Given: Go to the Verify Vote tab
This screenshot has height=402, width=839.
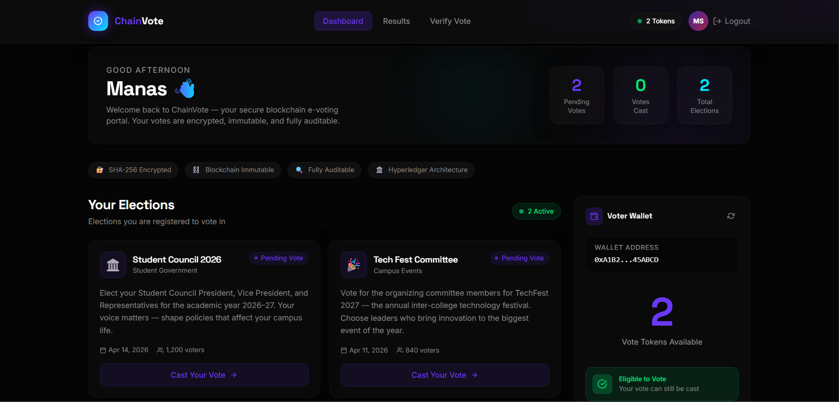Looking at the screenshot, I should (x=450, y=21).
